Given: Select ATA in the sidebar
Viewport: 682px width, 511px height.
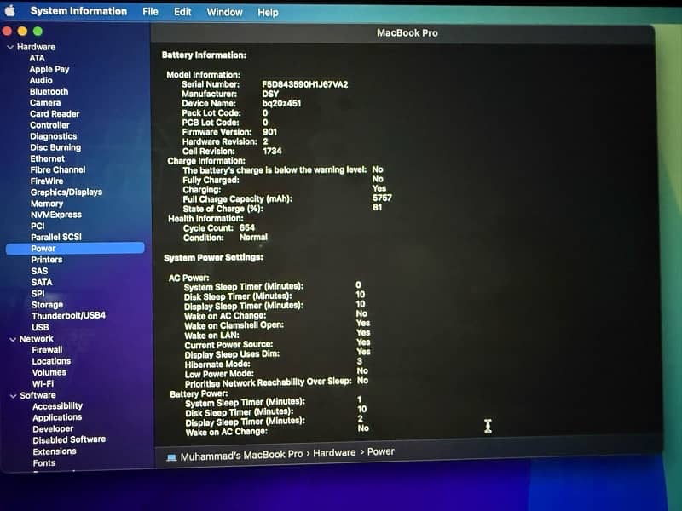Looking at the screenshot, I should [37, 58].
